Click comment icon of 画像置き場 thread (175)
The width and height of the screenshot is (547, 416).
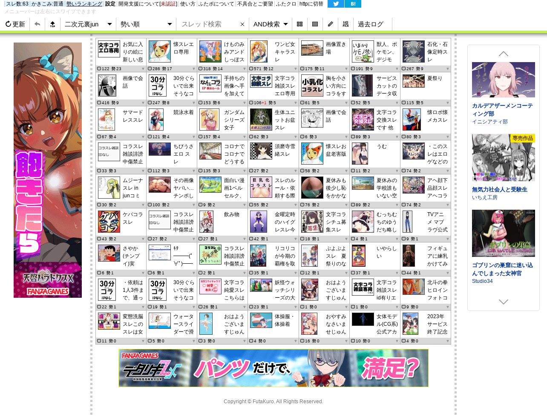(x=302, y=69)
